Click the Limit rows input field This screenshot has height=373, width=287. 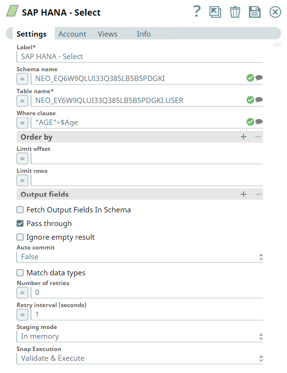coord(147,180)
